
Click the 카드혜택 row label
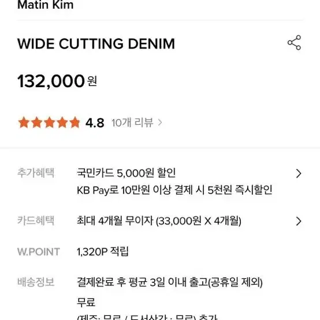pos(36,221)
